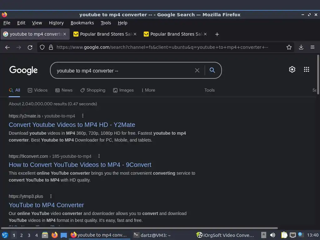Viewport: 320px width, 240px height.
Task: Launch the file manager from the taskbar
Action: pos(45,235)
